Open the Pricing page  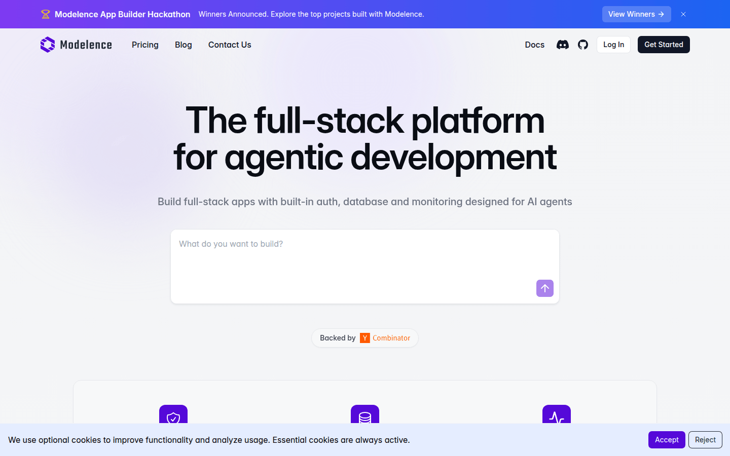click(145, 45)
